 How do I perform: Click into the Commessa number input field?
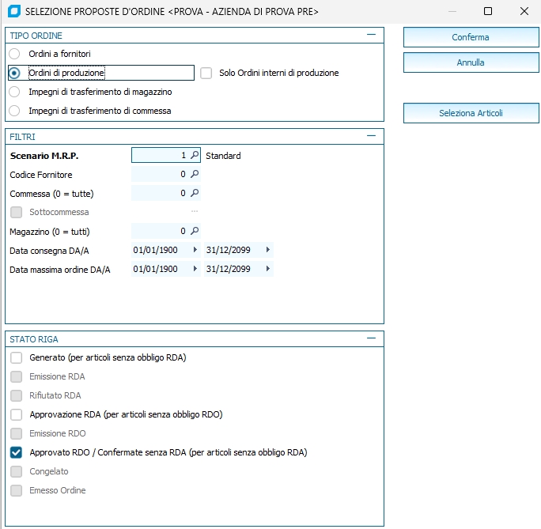pyautogui.click(x=160, y=193)
